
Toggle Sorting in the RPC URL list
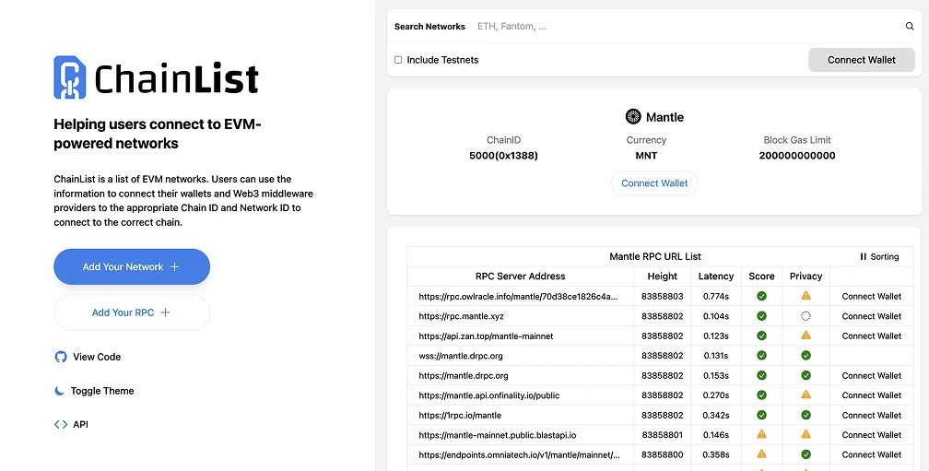pyautogui.click(x=879, y=256)
